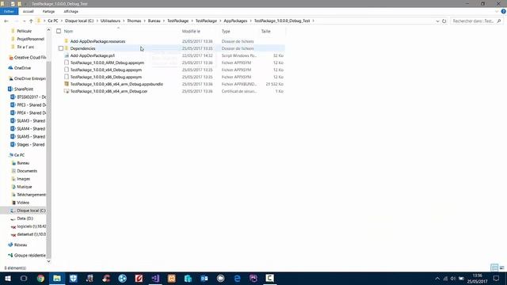Screen dimensions: 507x285
Task: Click the Thomas breadcrumb segment
Action: pyautogui.click(x=134, y=21)
